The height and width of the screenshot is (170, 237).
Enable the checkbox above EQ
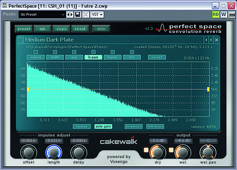click(x=132, y=52)
